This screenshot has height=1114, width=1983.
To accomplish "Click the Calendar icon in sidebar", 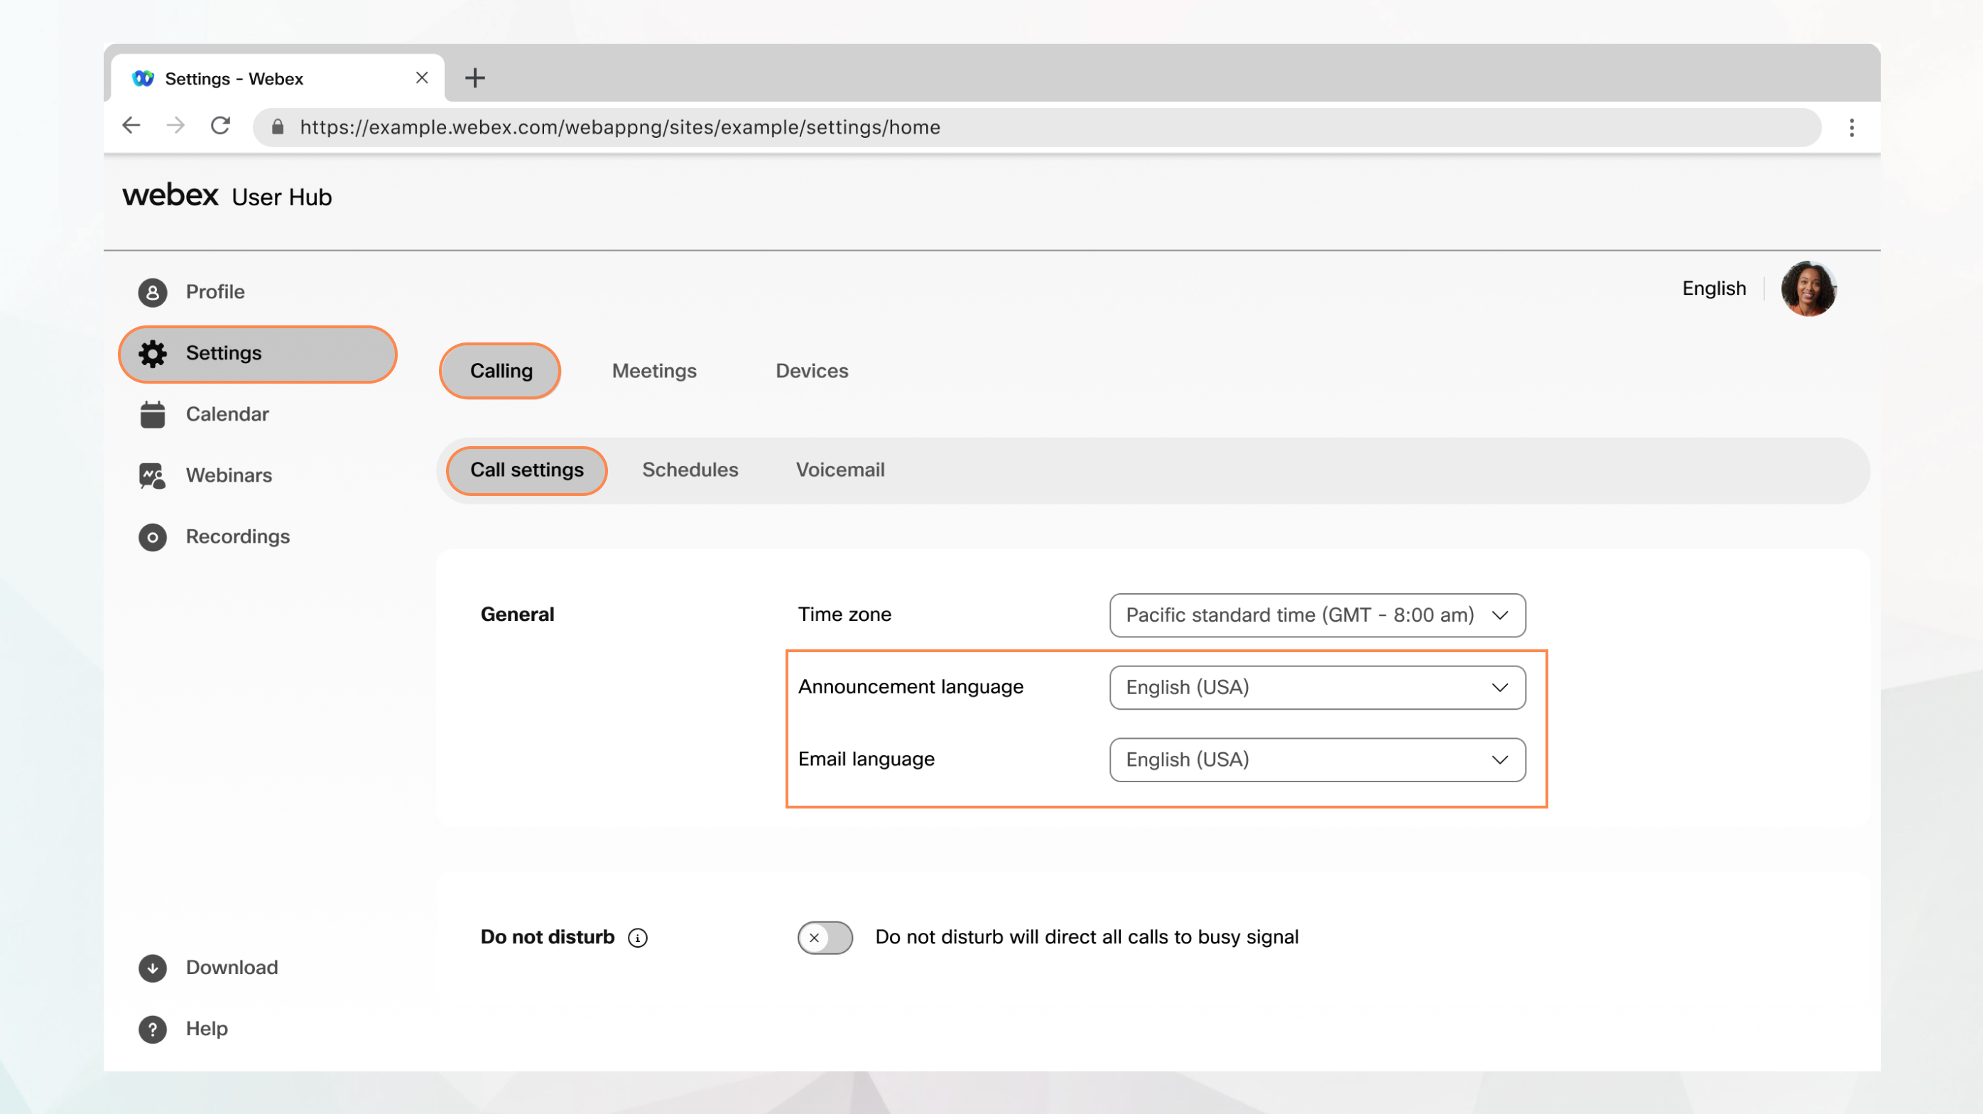I will coord(151,413).
